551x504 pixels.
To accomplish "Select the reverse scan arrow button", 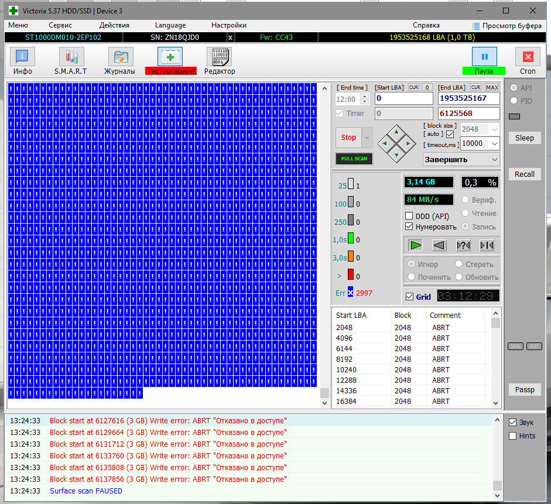I will (439, 245).
